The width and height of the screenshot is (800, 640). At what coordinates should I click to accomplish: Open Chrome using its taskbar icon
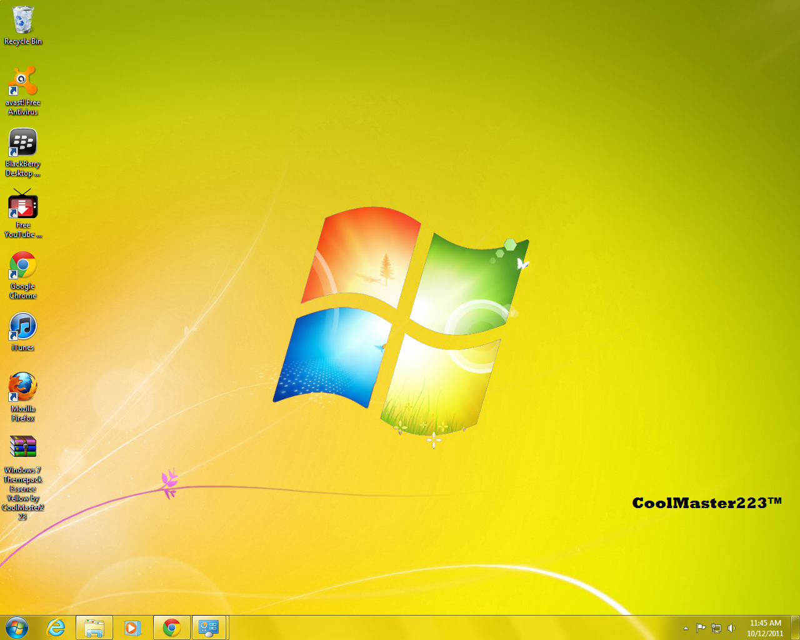[x=171, y=627]
